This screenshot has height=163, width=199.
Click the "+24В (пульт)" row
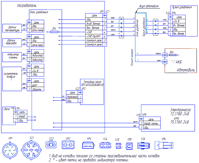point(96,36)
